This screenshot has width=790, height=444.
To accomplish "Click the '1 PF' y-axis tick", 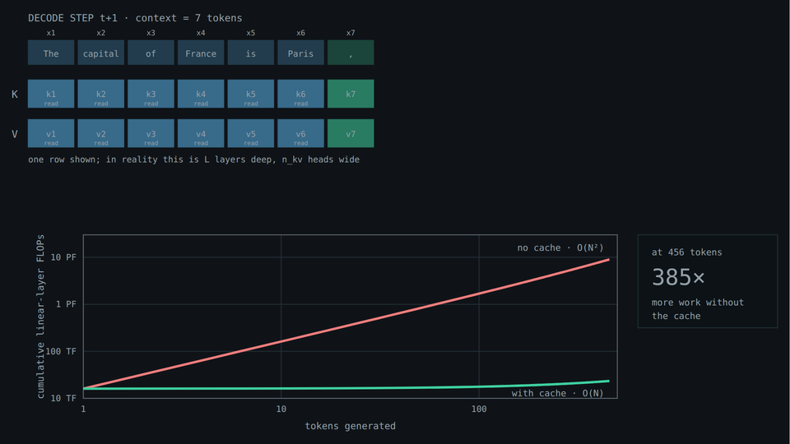I will [x=66, y=304].
